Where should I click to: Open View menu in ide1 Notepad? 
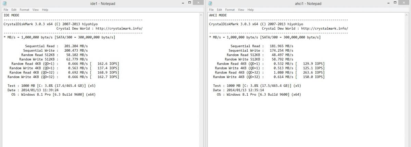point(36,10)
